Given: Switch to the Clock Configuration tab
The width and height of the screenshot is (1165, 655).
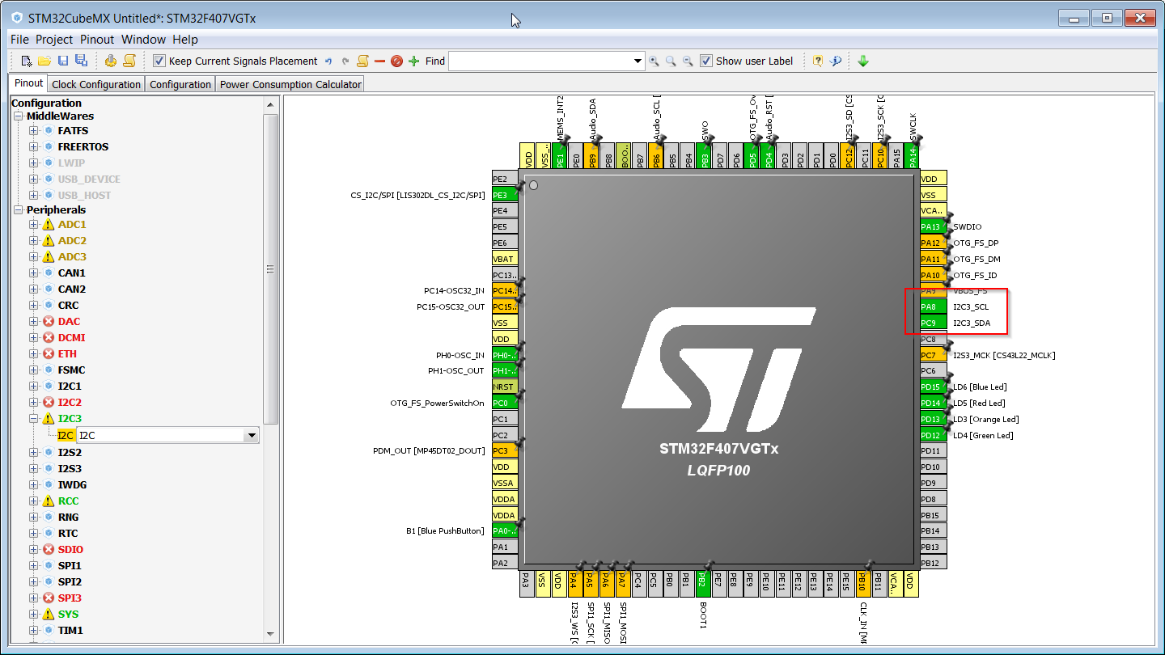Looking at the screenshot, I should click(95, 82).
